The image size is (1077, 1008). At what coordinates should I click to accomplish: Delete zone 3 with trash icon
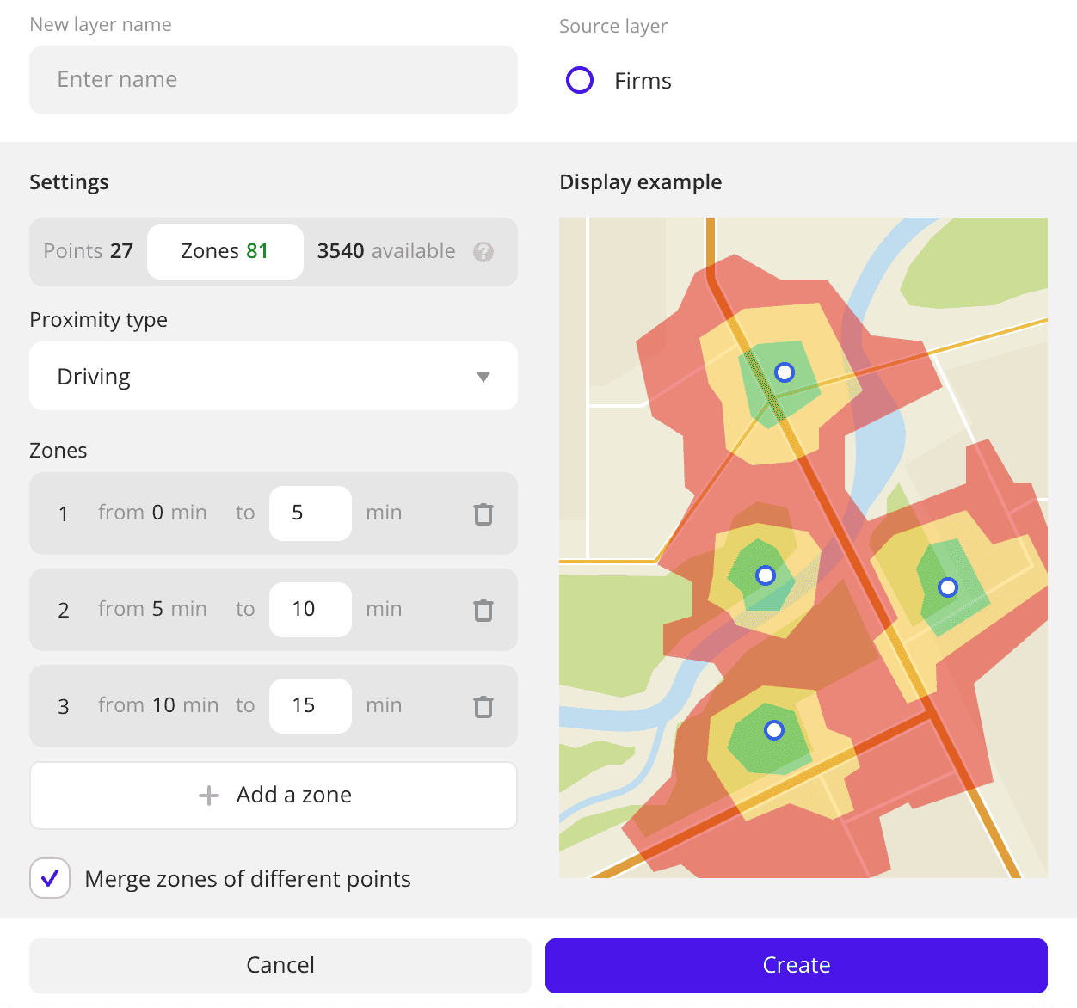tap(483, 706)
